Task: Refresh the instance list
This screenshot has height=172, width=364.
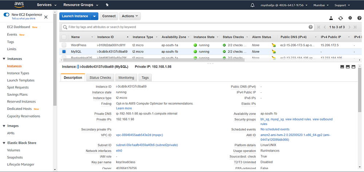Action: [x=341, y=18]
